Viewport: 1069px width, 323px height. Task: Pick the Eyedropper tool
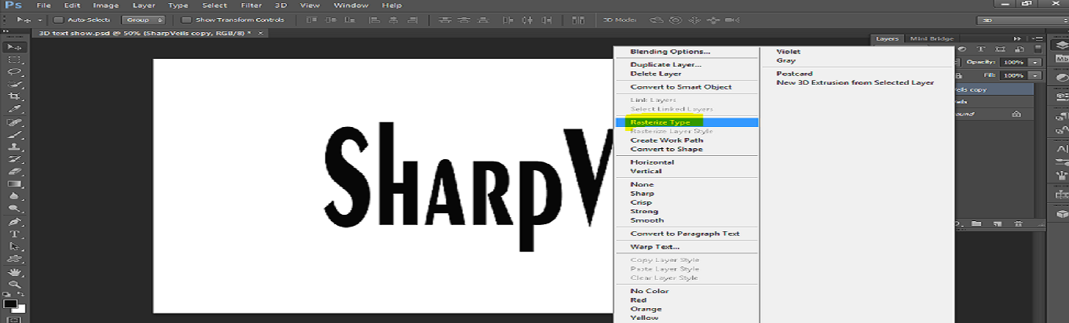pyautogui.click(x=14, y=109)
